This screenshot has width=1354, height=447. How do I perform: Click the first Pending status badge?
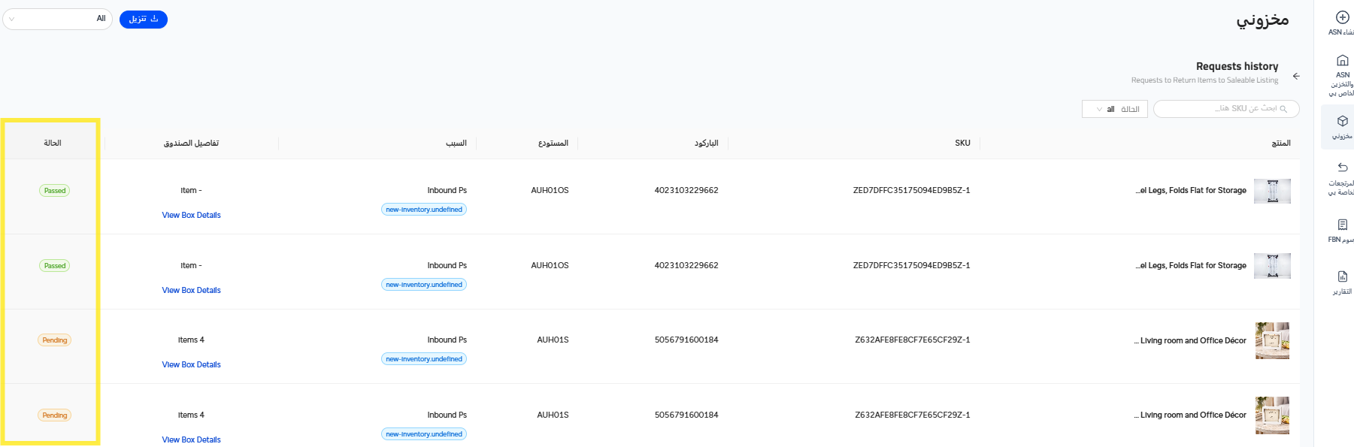tap(54, 340)
